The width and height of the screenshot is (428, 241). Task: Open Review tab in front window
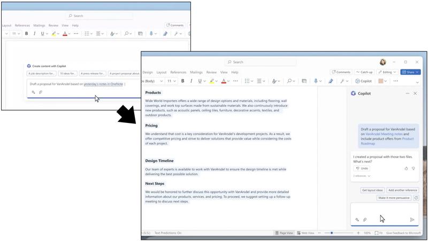[x=211, y=72]
